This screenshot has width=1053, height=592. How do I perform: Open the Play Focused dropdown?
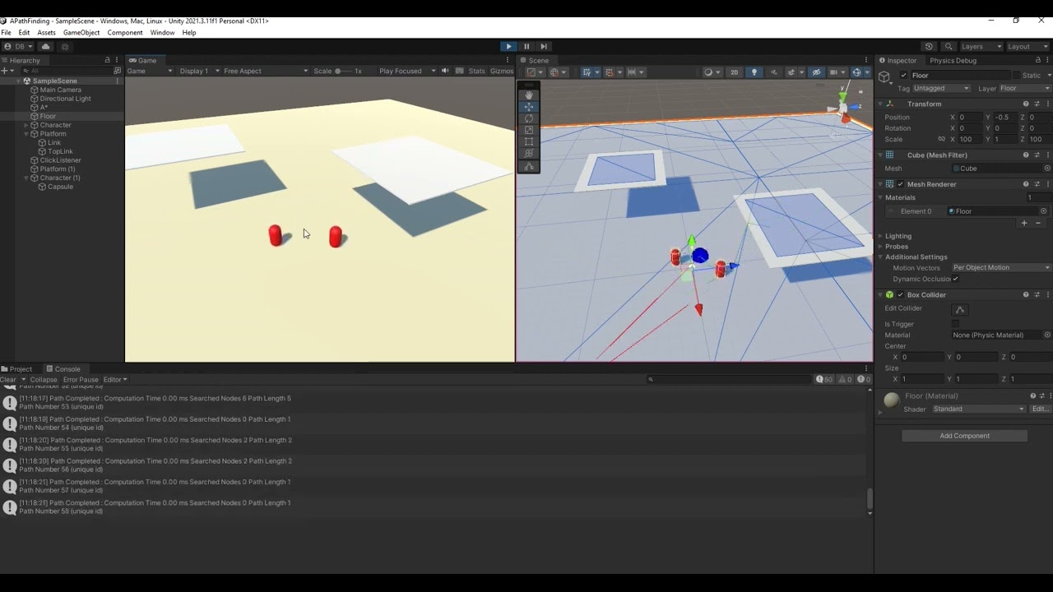(407, 71)
